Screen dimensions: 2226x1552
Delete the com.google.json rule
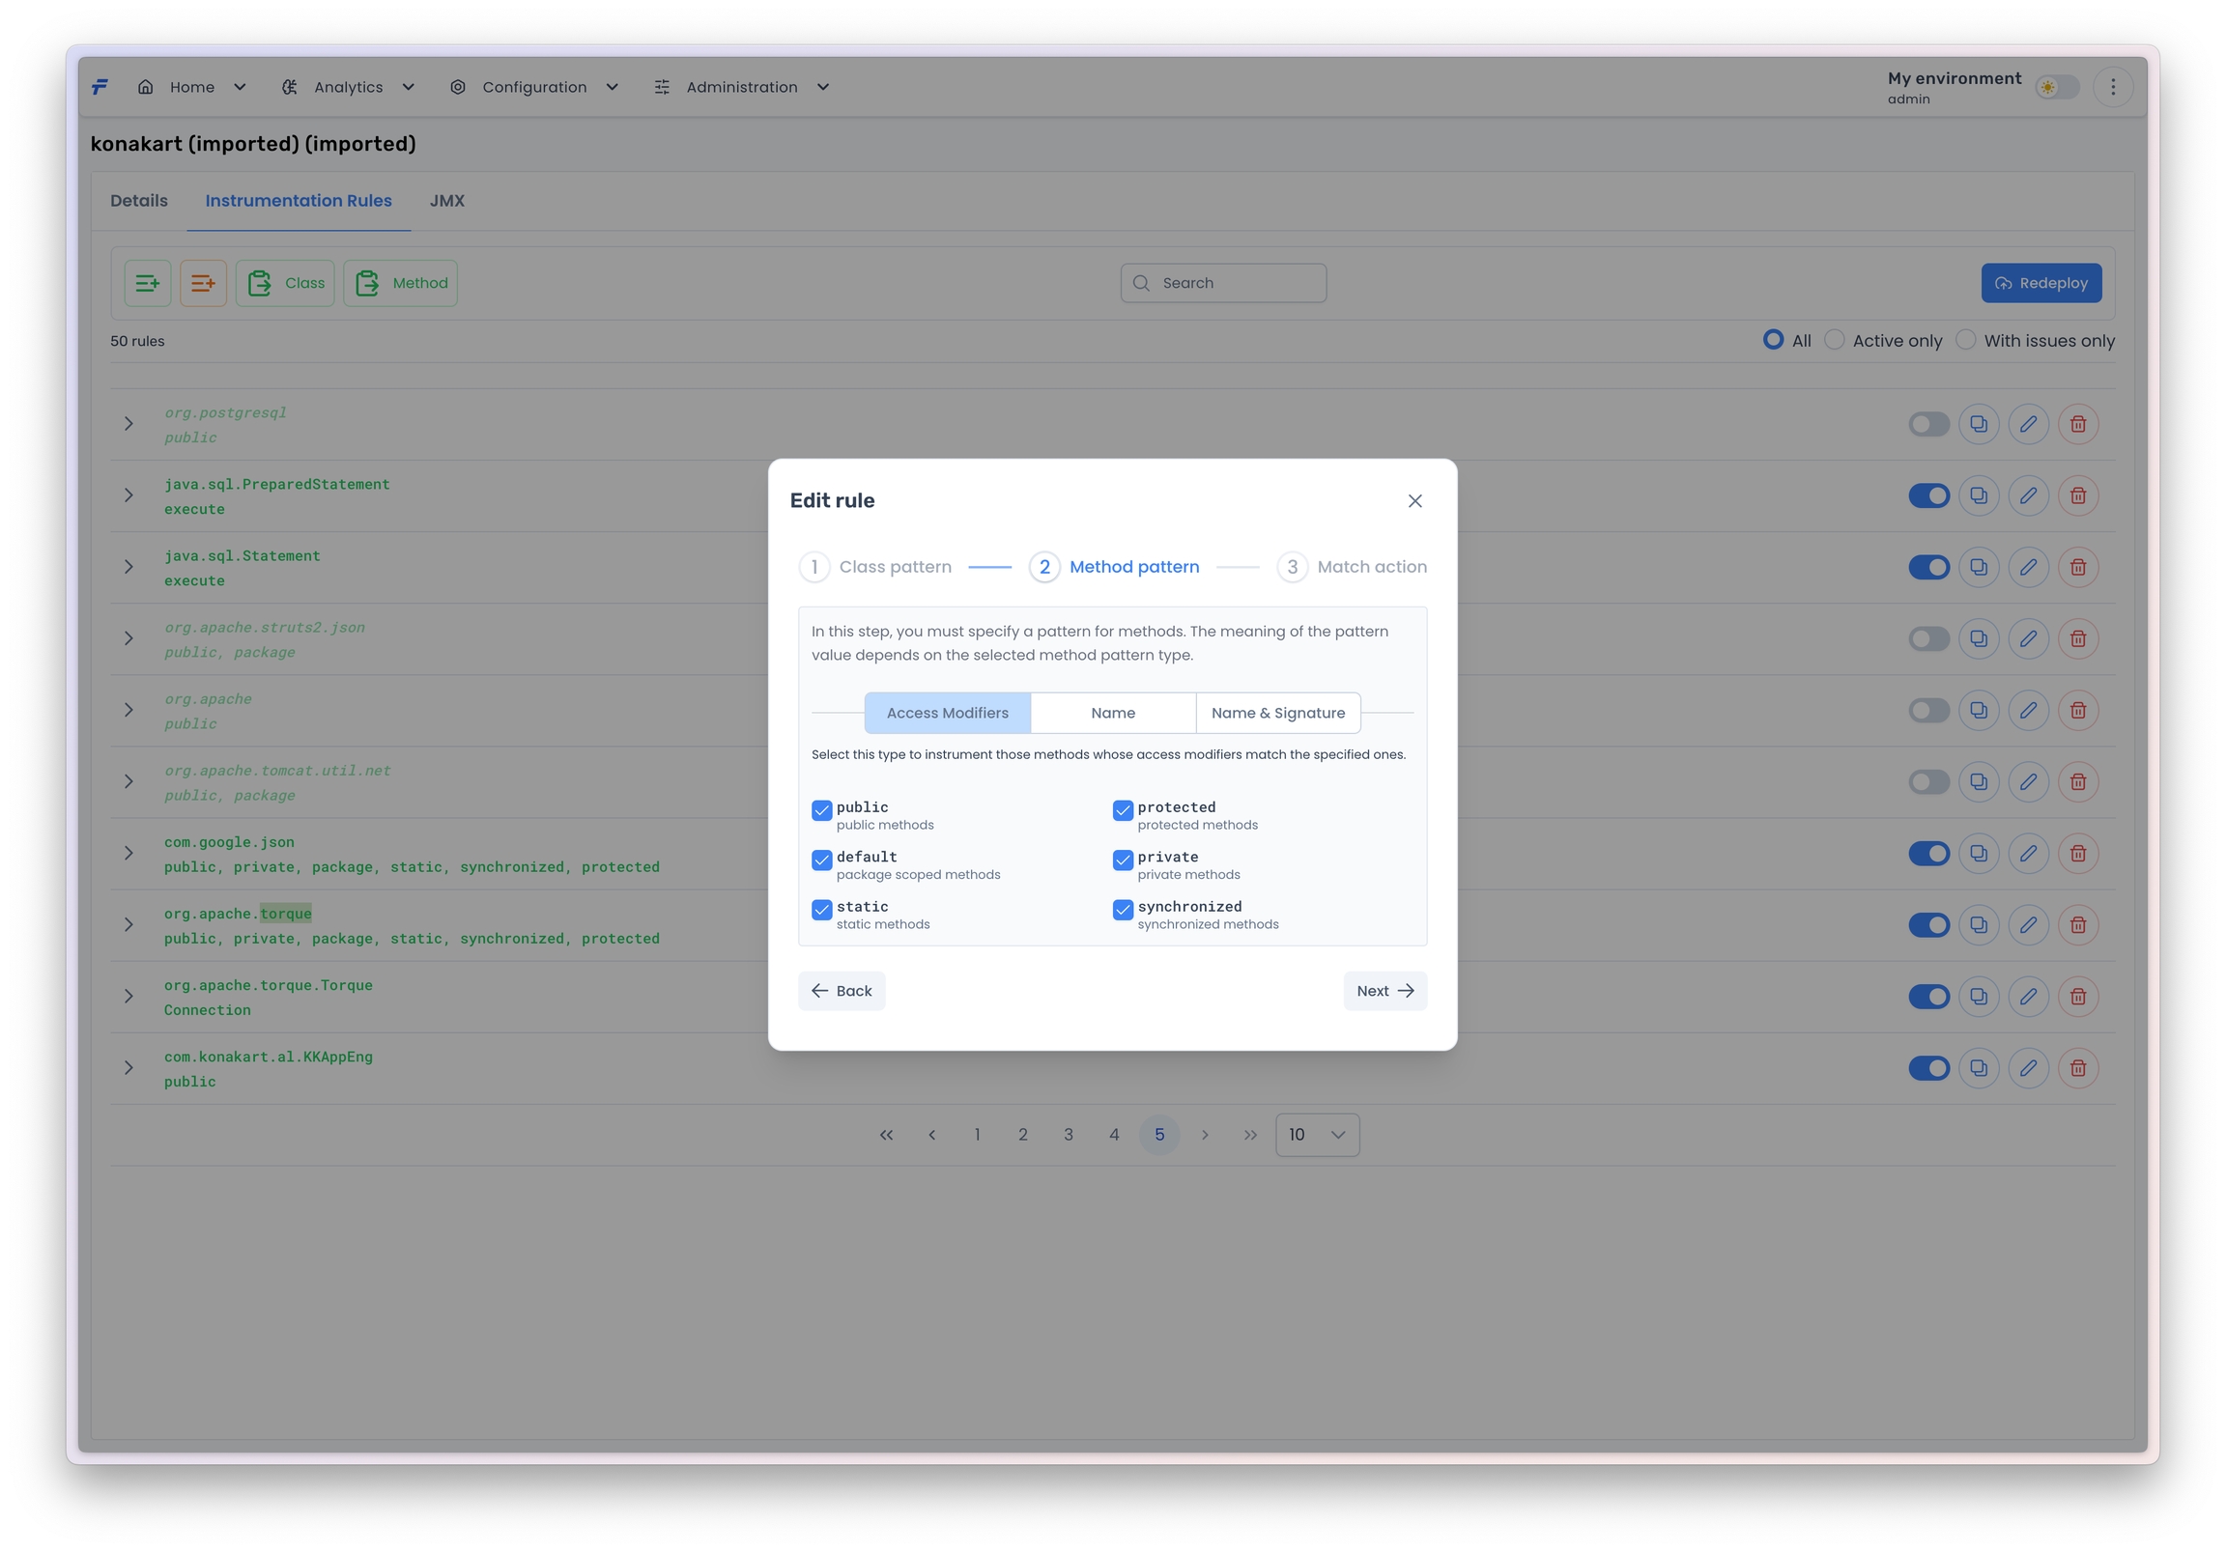tap(2077, 853)
